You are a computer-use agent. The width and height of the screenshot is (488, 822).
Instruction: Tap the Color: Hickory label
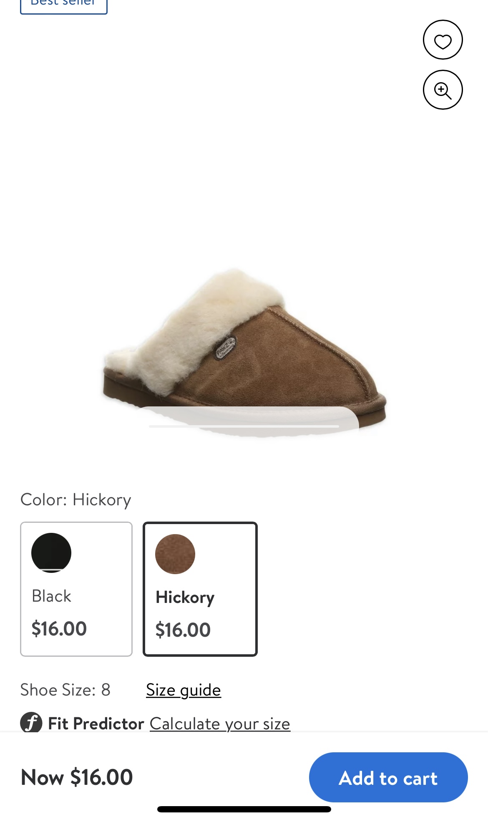click(x=76, y=499)
